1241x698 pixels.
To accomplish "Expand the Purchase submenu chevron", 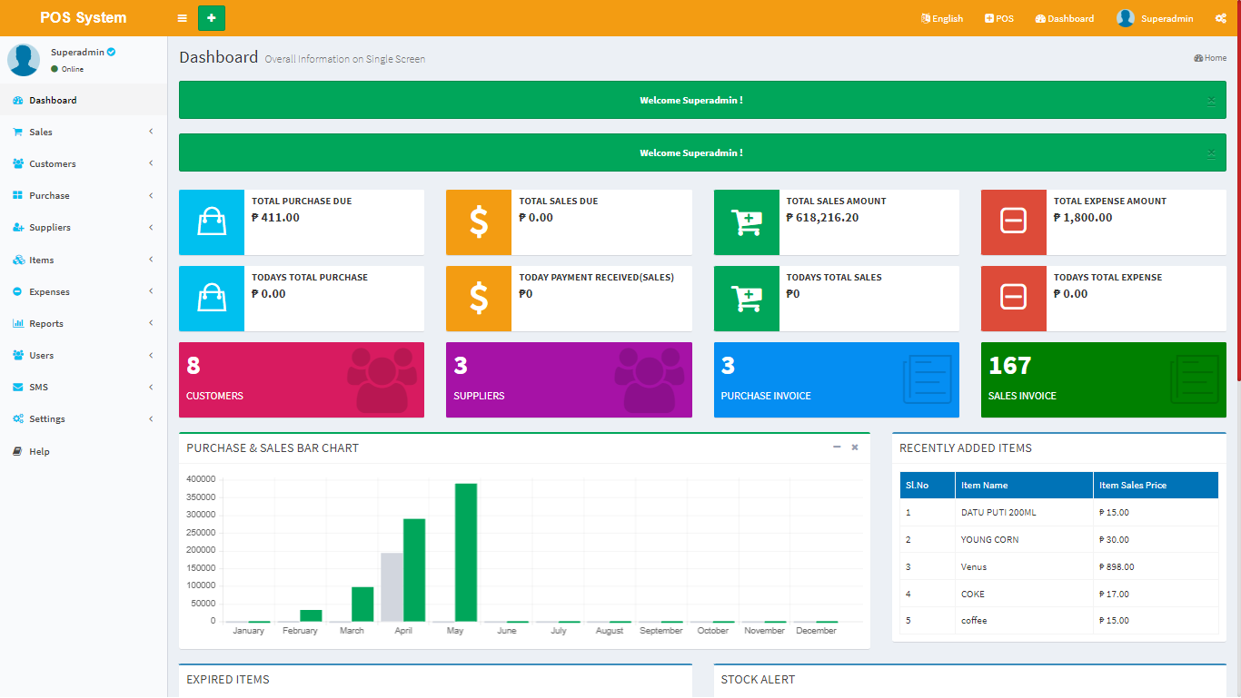I will tap(151, 195).
